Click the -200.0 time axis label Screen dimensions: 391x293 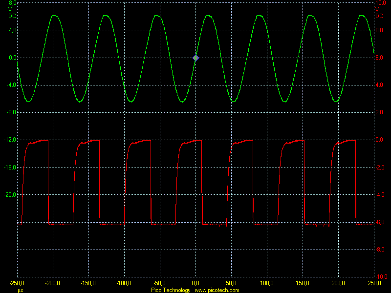(x=53, y=283)
